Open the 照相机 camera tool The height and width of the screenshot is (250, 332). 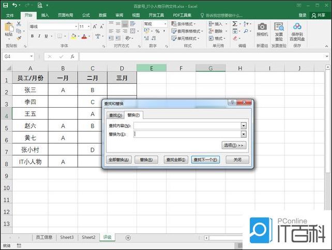point(262,30)
